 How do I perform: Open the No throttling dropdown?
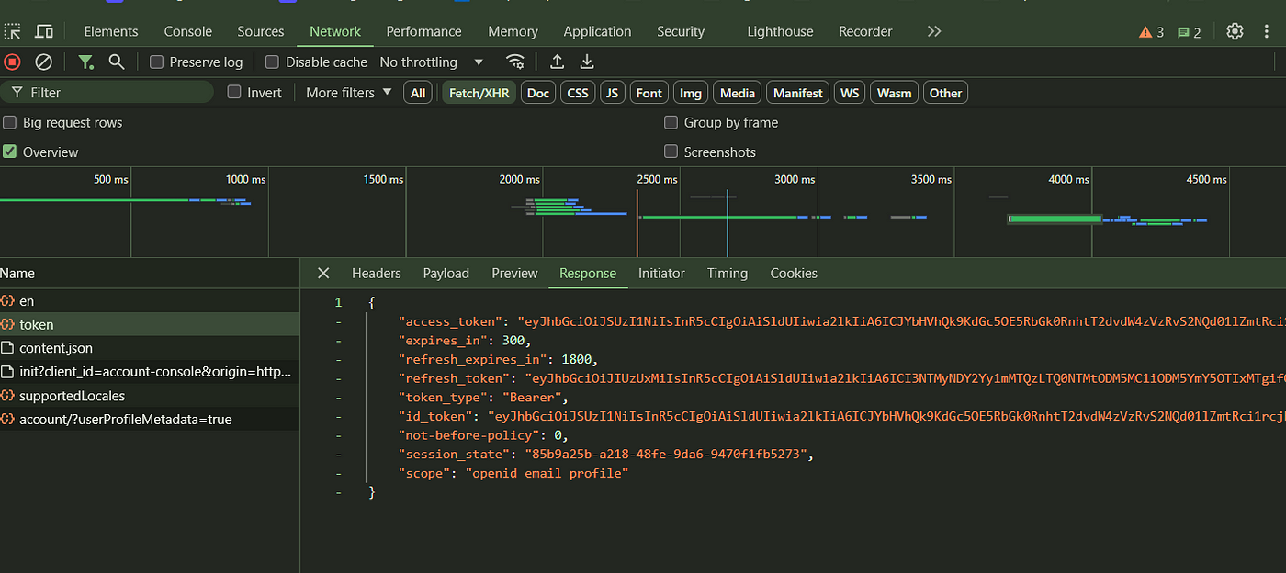pos(432,62)
